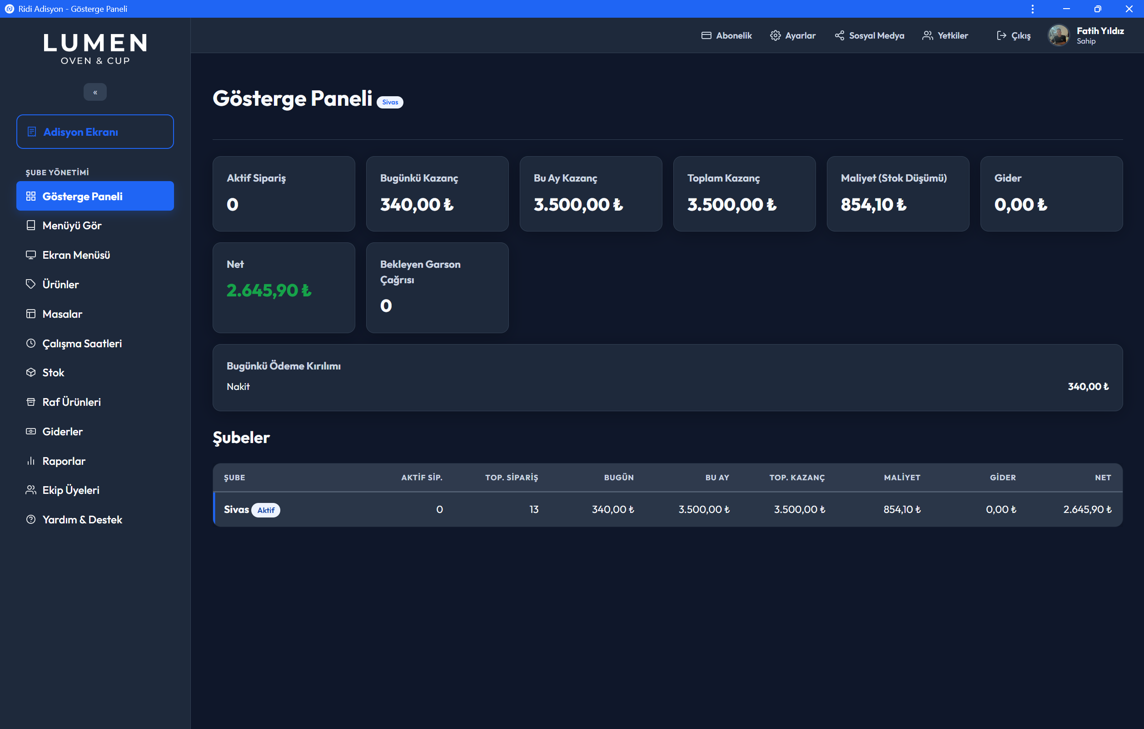Click the TOP. SİPARİŞ column header
The width and height of the screenshot is (1144, 729).
512,478
